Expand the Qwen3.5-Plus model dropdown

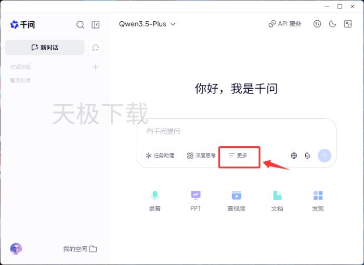click(x=147, y=24)
